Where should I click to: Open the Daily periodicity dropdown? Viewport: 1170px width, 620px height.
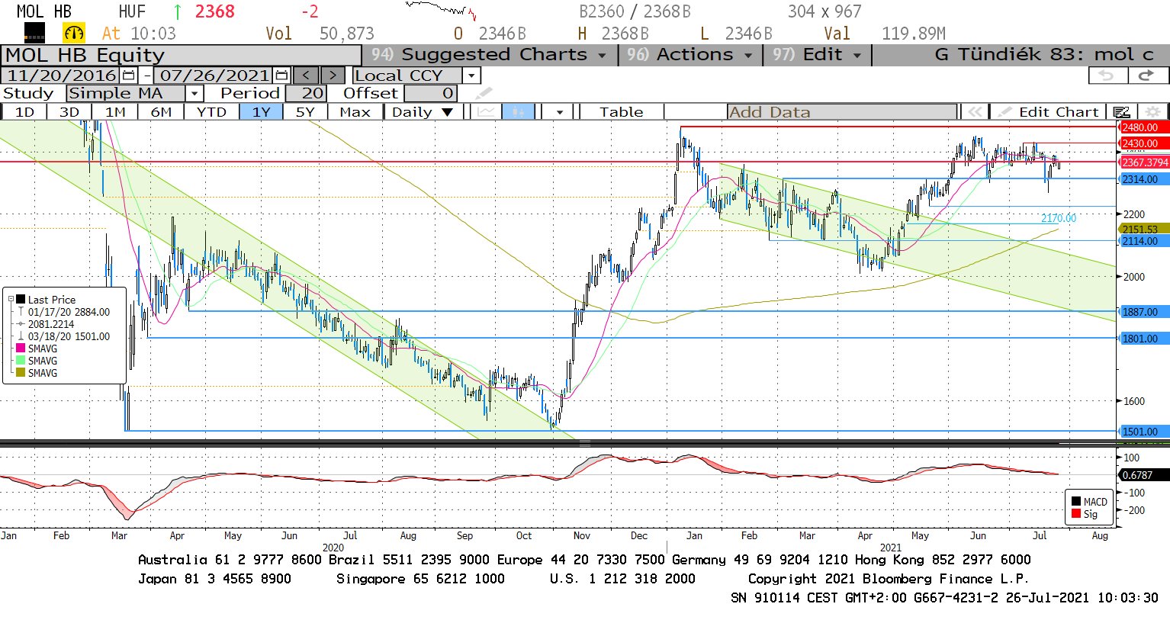click(423, 112)
